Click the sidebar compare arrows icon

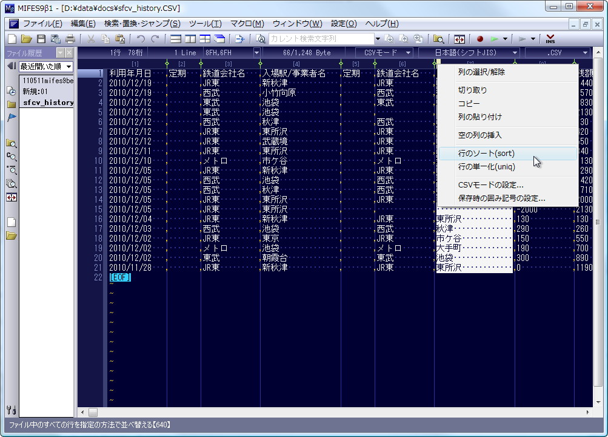[12, 197]
